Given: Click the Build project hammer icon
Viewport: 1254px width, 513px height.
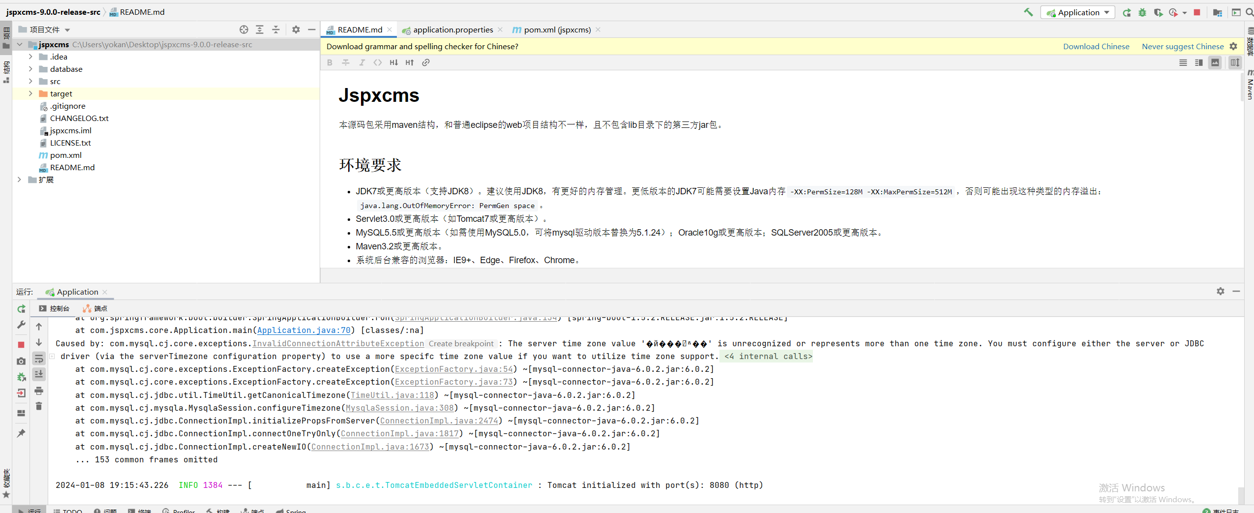Looking at the screenshot, I should point(1028,12).
